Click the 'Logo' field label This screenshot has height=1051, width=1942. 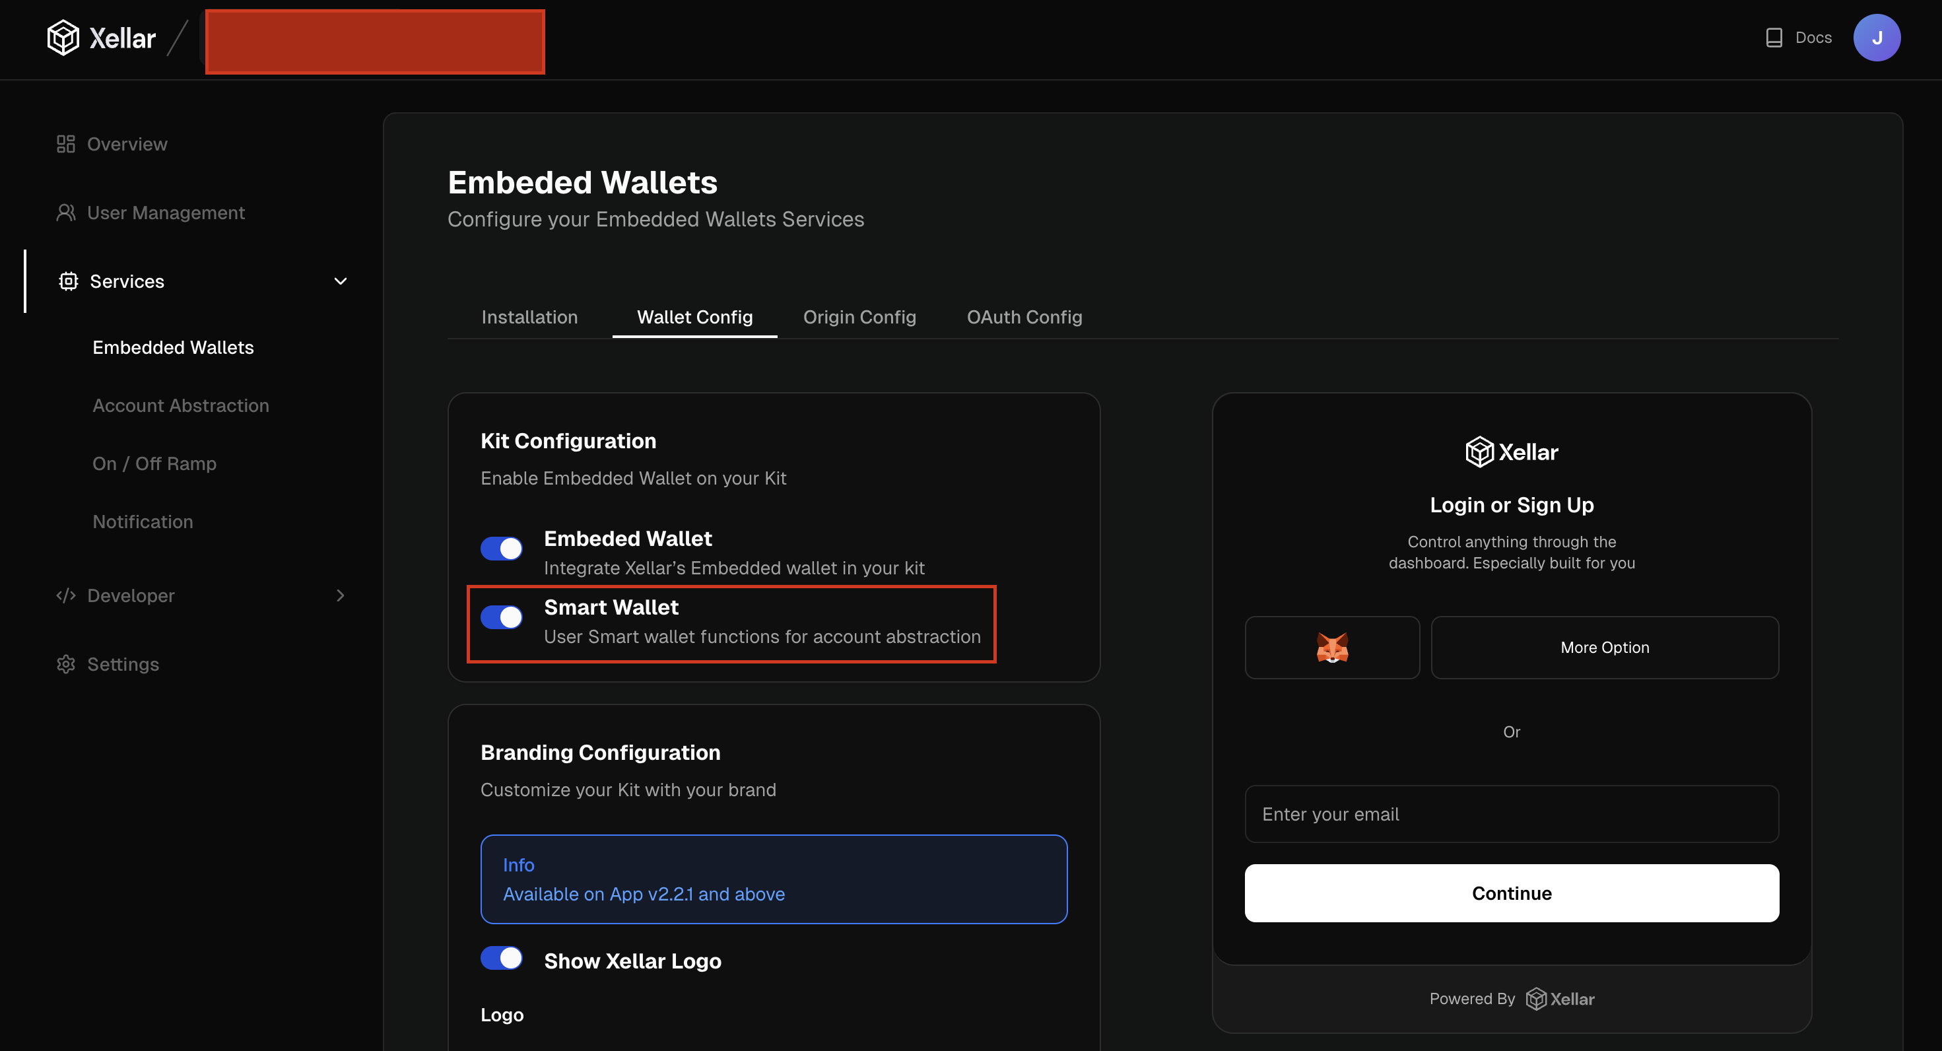click(x=502, y=1015)
